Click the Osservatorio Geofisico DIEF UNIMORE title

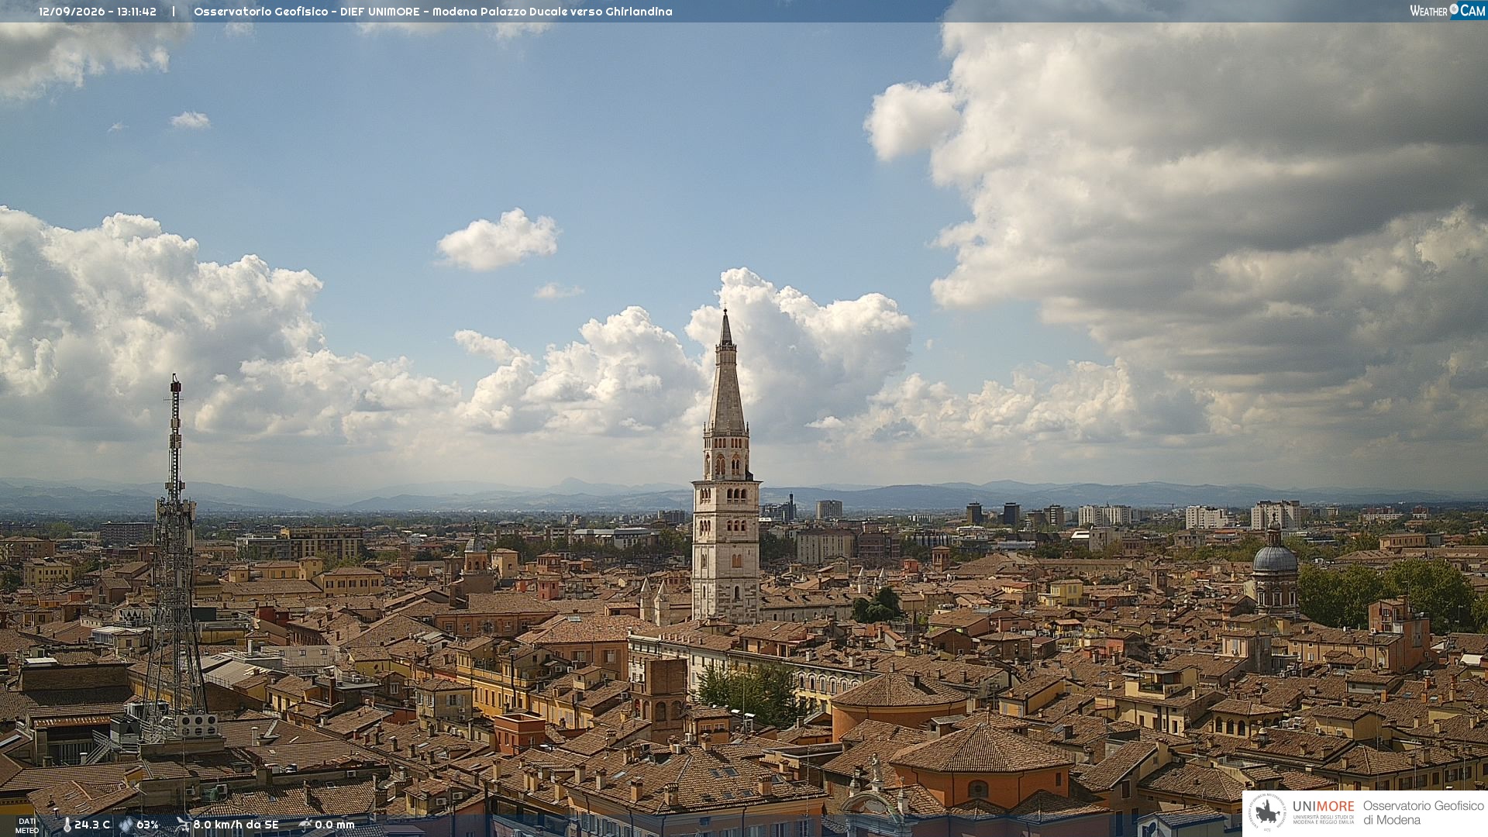point(432,12)
